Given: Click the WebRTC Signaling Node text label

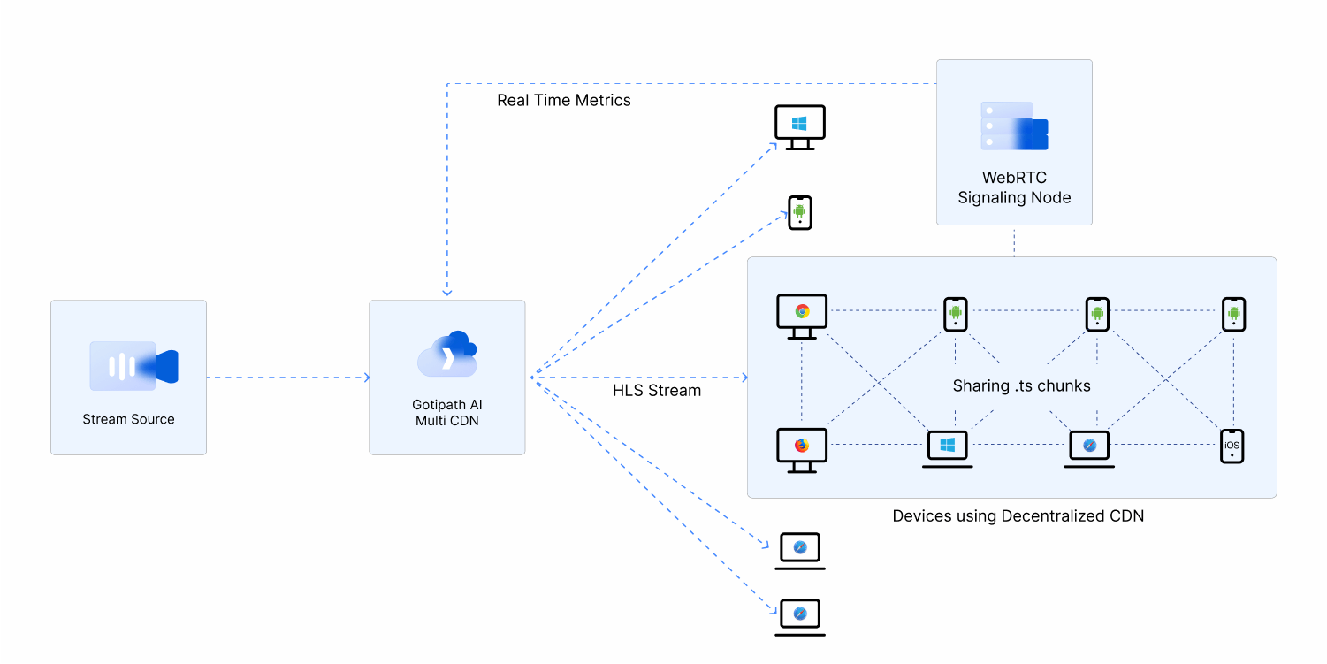Looking at the screenshot, I should click(1013, 188).
